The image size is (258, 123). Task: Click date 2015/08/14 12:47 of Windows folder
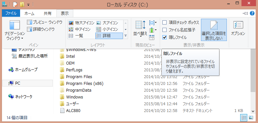[160, 97]
